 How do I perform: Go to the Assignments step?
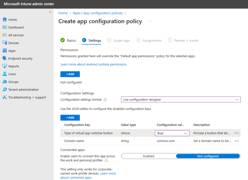tap(149, 40)
